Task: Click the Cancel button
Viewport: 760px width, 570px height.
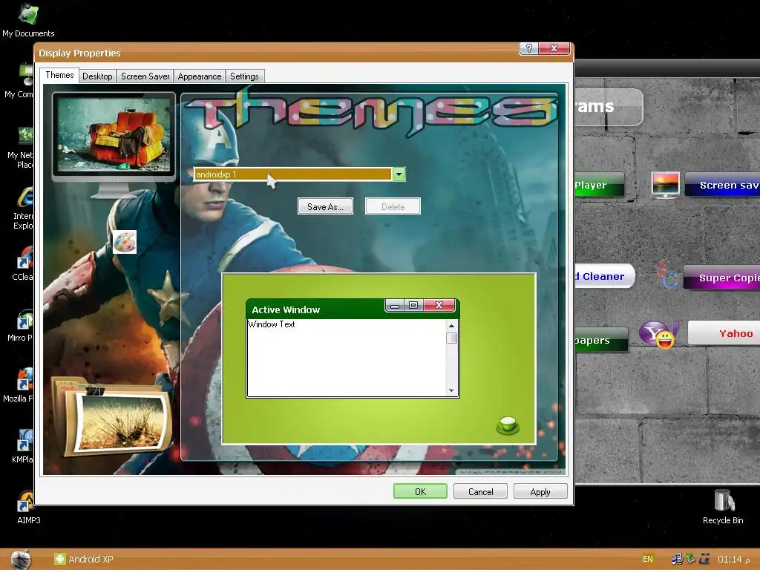Action: (480, 491)
